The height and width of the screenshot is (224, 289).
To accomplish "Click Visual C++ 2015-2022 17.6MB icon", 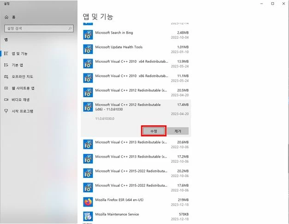I will coord(88,188).
